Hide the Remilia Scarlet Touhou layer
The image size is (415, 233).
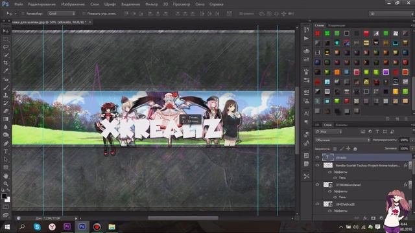pos(317,166)
